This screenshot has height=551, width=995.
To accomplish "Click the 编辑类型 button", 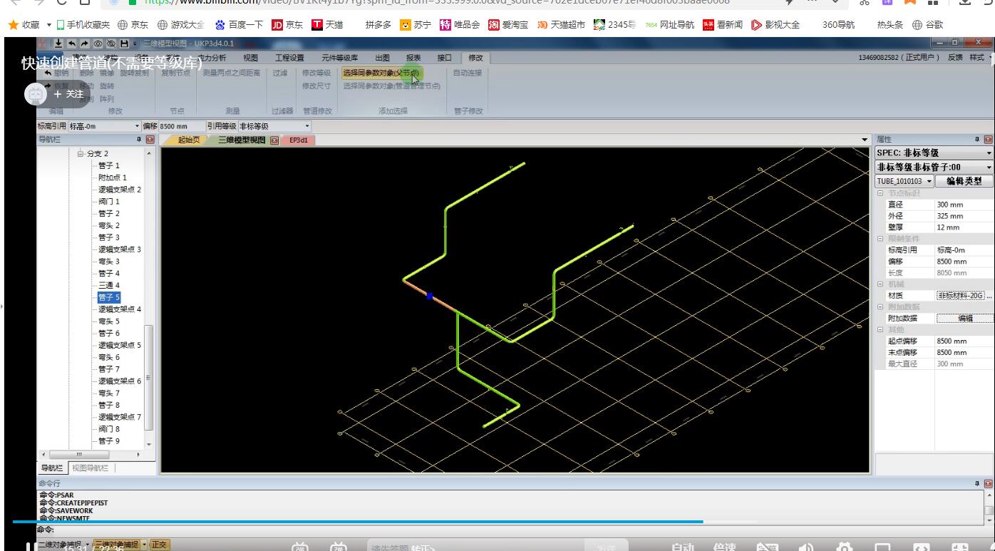I will pyautogui.click(x=963, y=181).
